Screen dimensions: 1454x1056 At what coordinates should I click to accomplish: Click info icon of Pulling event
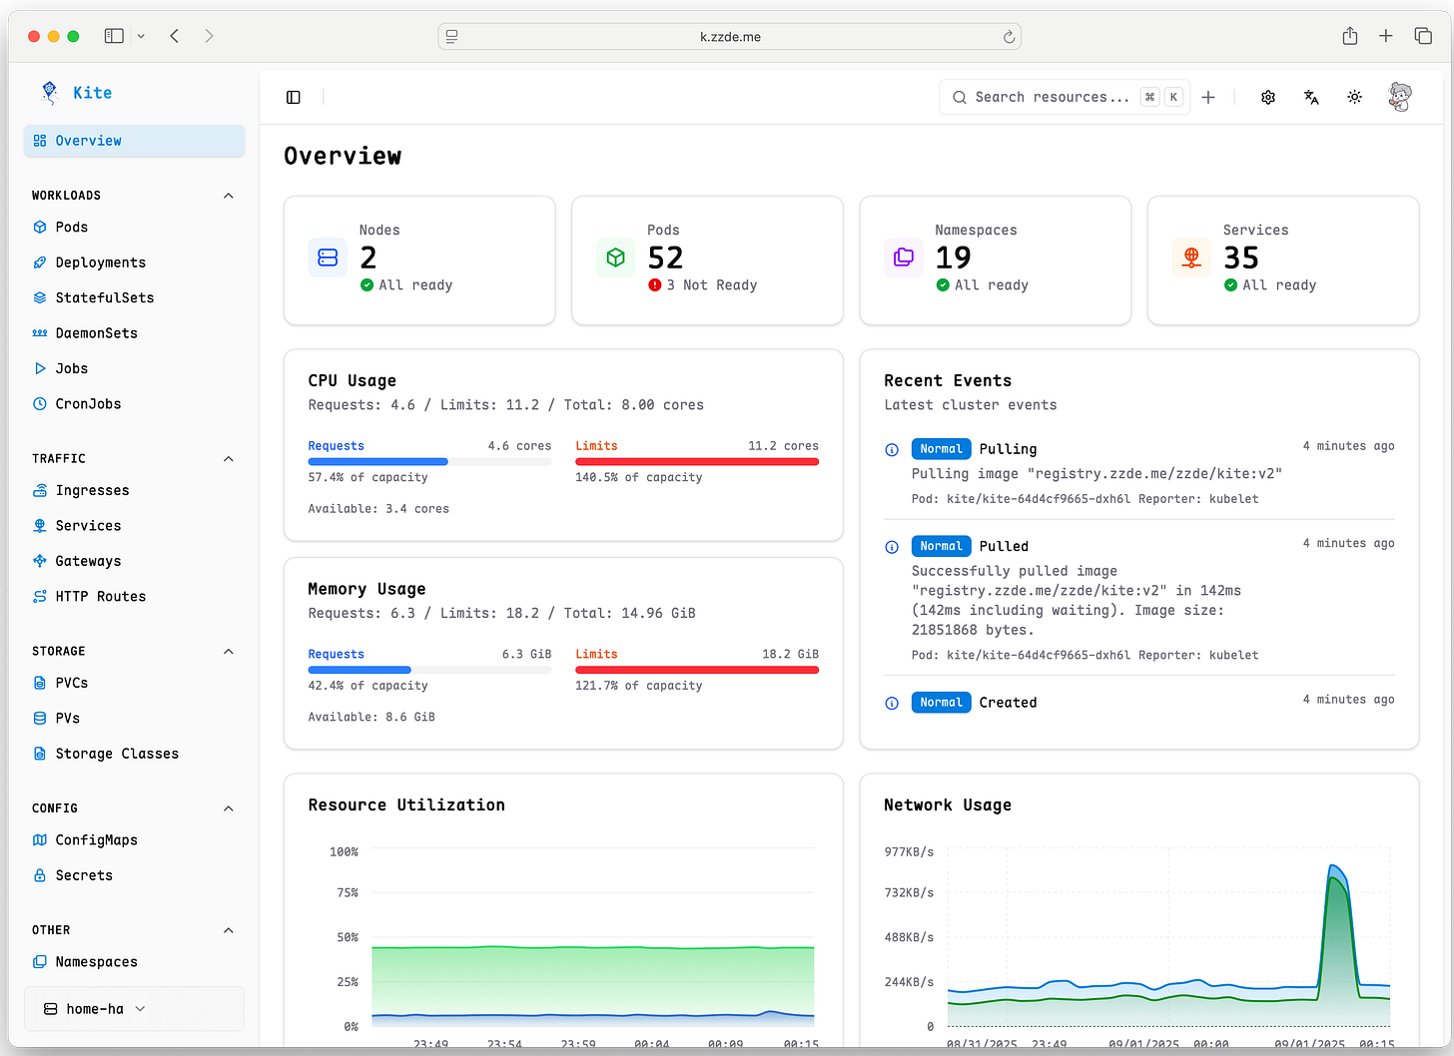tap(892, 450)
